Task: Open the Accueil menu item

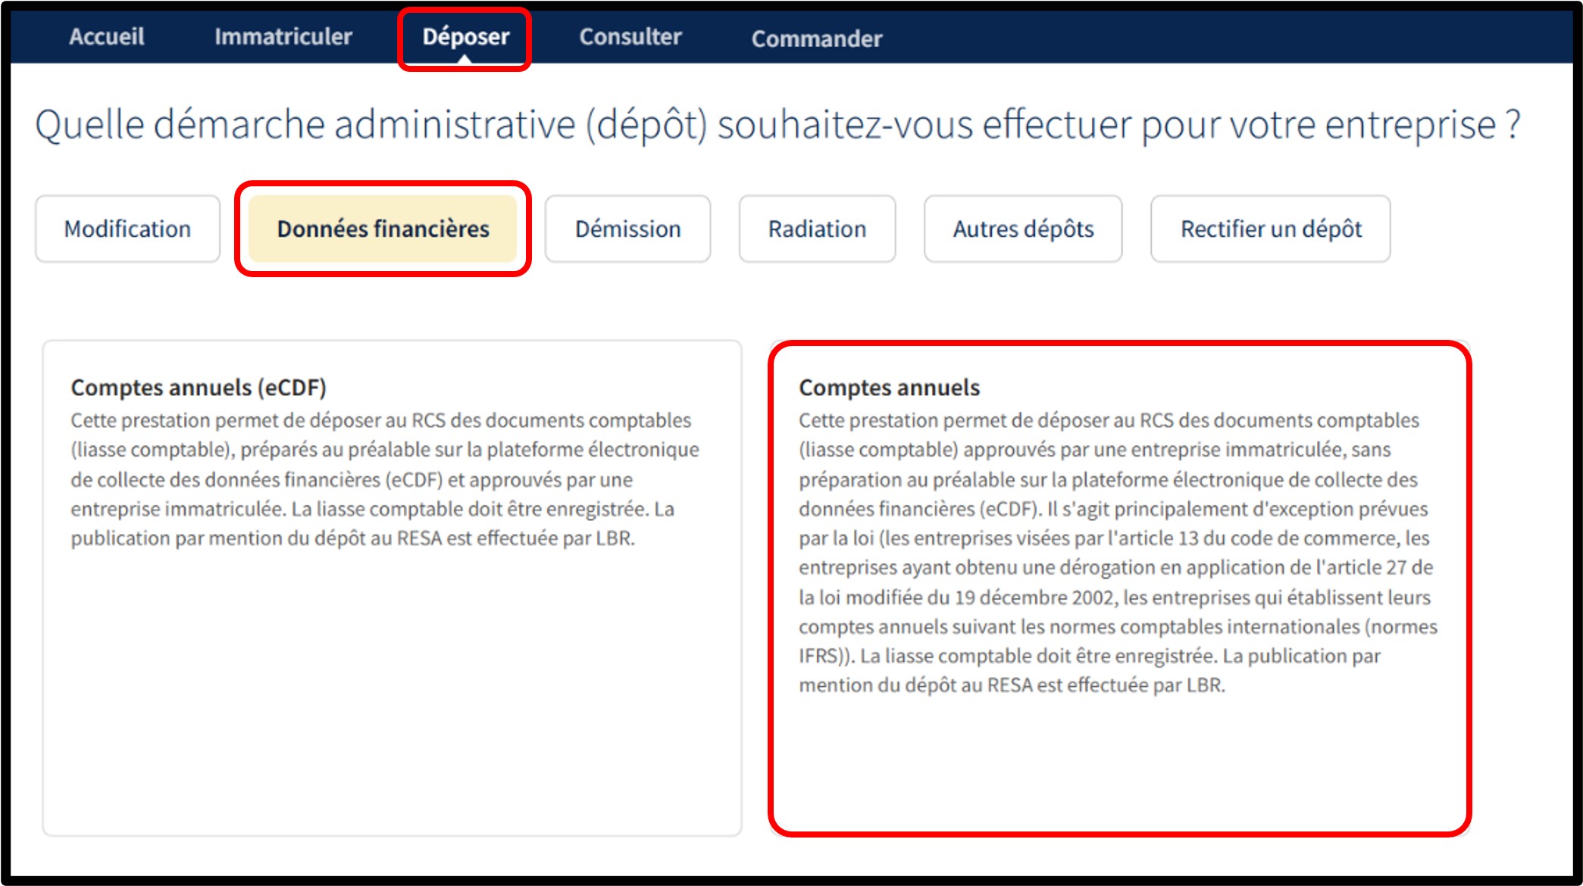Action: coord(107,36)
